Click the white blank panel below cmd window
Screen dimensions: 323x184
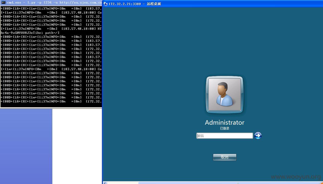[x=77, y=146]
